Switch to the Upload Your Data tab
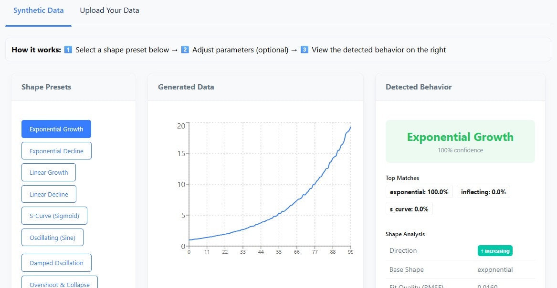The image size is (557, 288). (x=109, y=10)
